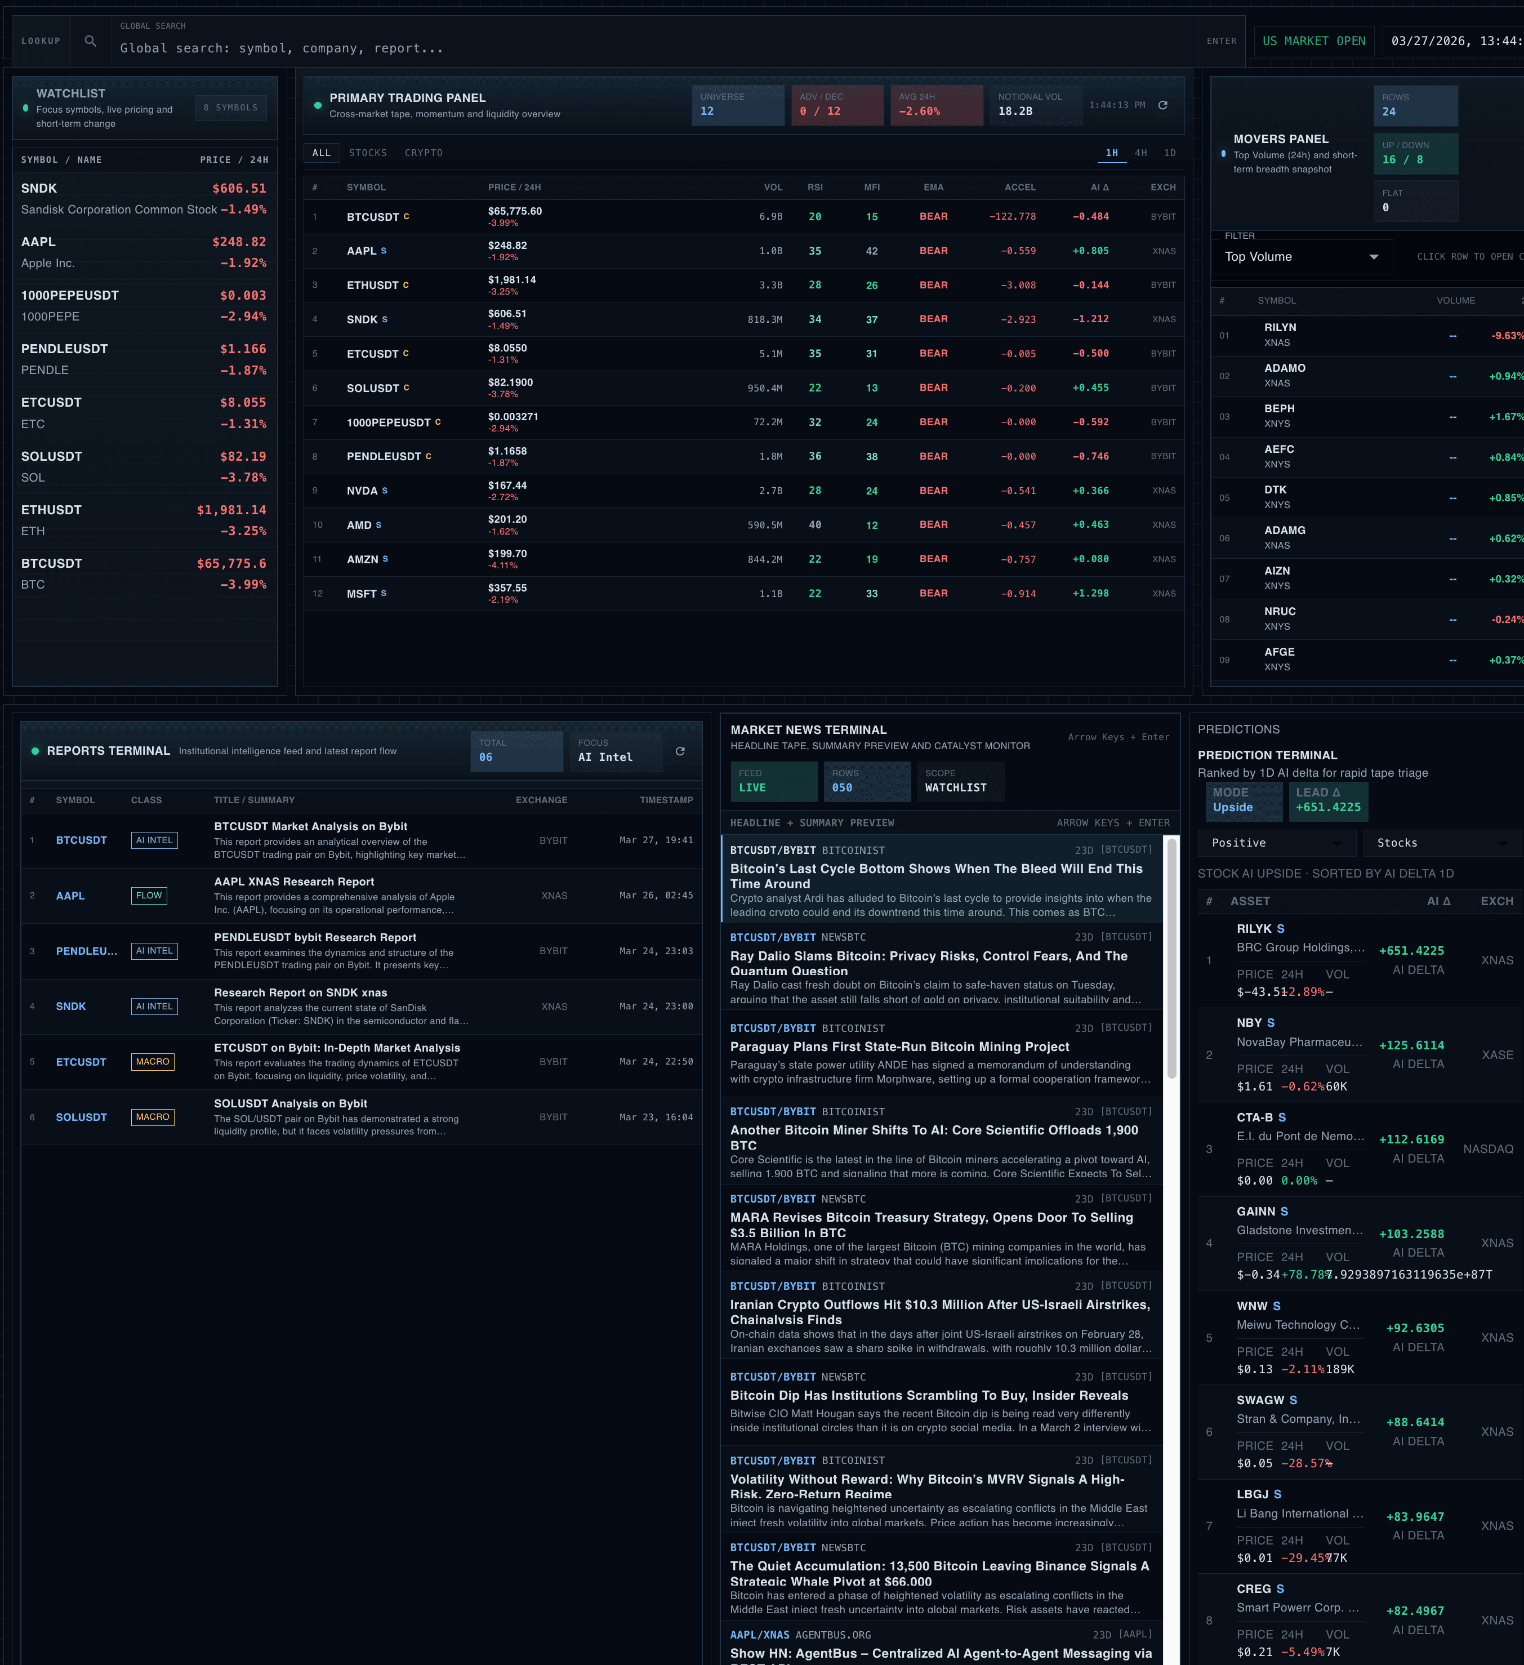Open the Stocks asset-type dropdown
1524x1665 pixels.
(1441, 843)
